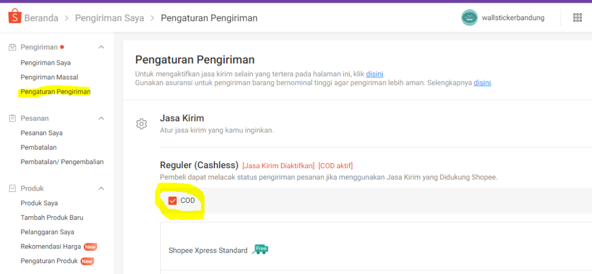592x274 pixels.
Task: Go to Beranda breadcrumb link
Action: [41, 18]
